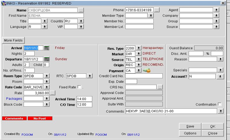Click the Arrival Time field
The height and width of the screenshot is (140, 230).
(x=84, y=99)
